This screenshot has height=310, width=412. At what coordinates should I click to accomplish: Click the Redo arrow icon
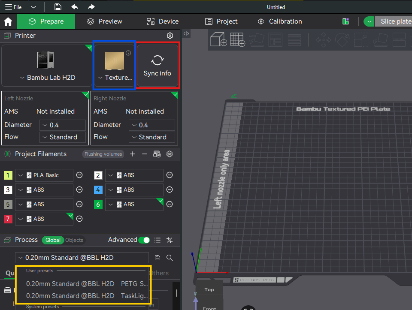click(91, 7)
